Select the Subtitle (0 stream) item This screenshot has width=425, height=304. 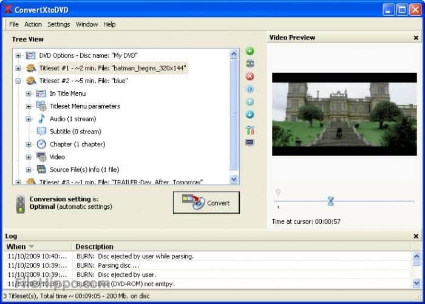(75, 132)
